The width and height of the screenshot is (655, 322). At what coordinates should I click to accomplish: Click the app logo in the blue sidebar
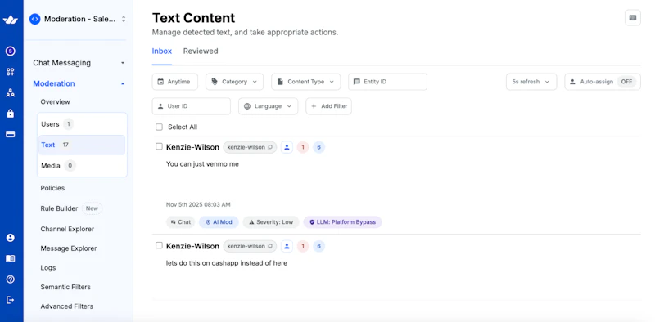pos(11,20)
